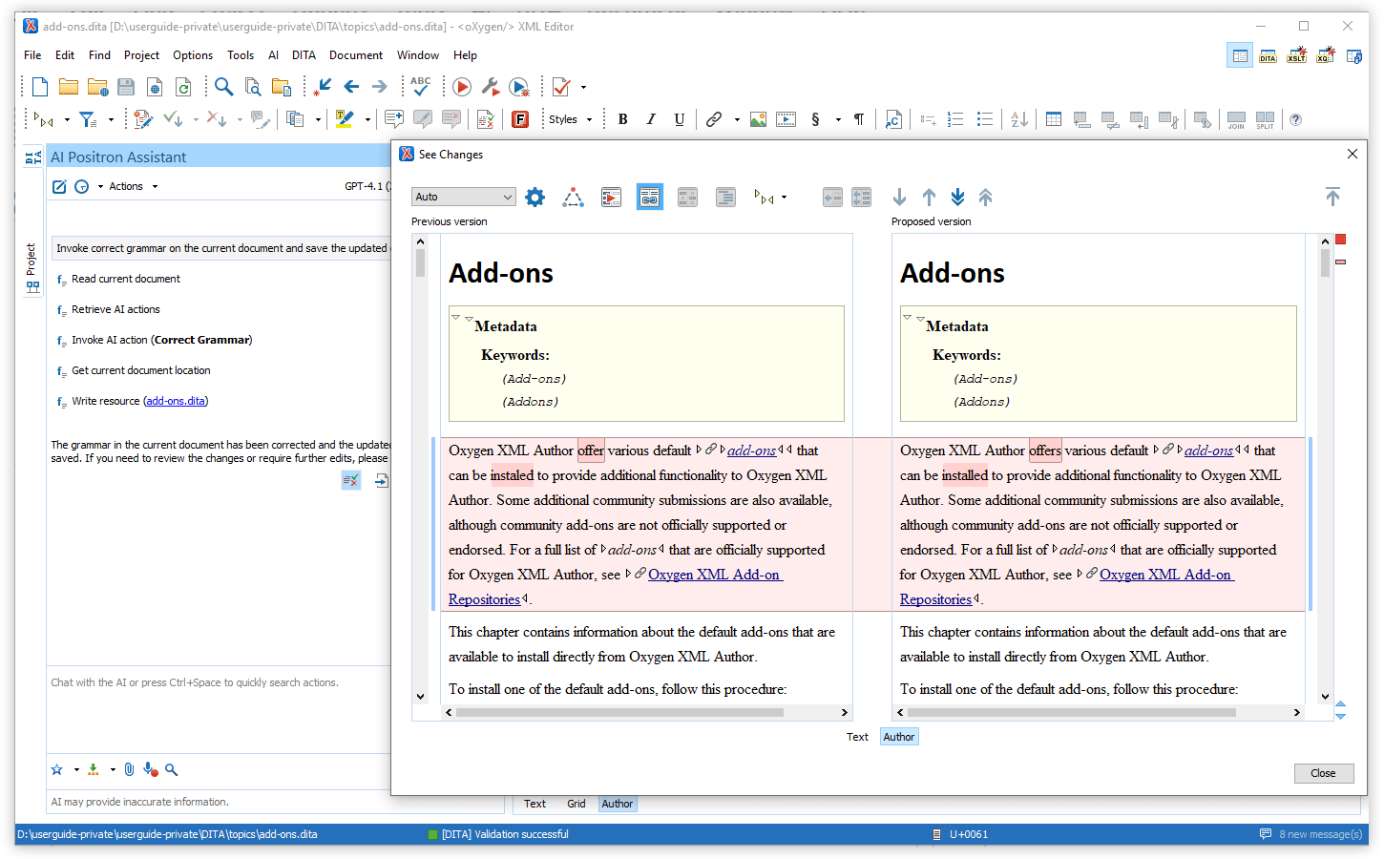Insert a table

pyautogui.click(x=1054, y=119)
